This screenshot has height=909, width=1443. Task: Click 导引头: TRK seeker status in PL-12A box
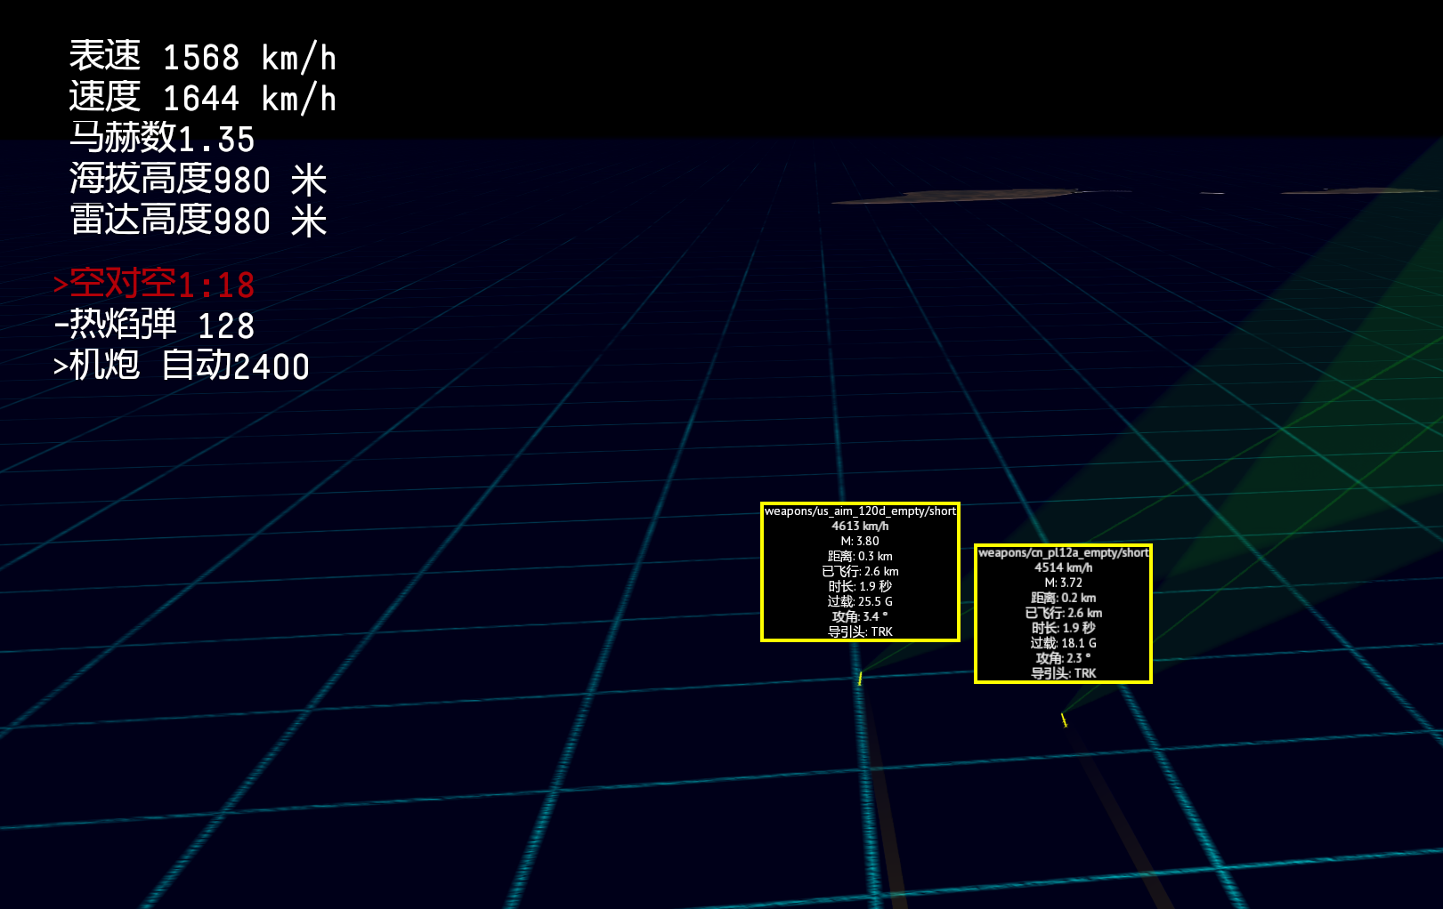coord(1063,673)
